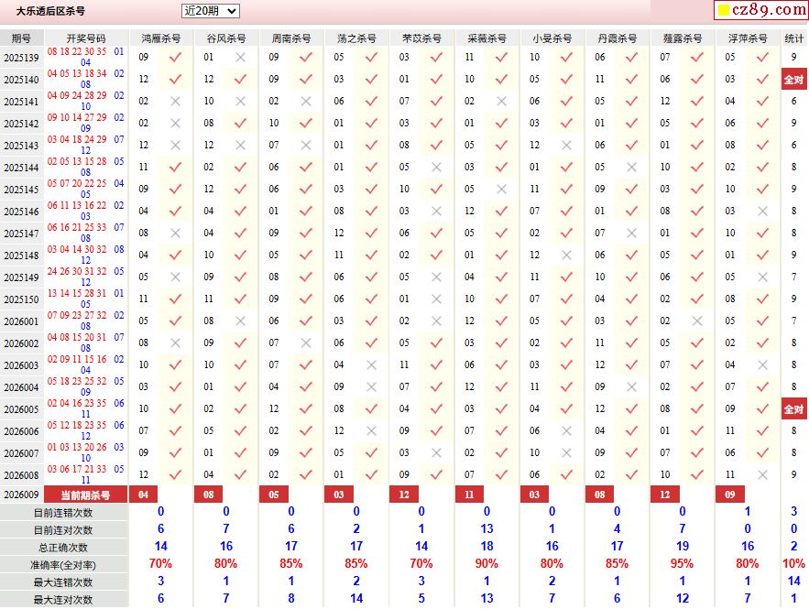The width and height of the screenshot is (809, 609).
Task: Click period number 2026008
Action: point(21,475)
